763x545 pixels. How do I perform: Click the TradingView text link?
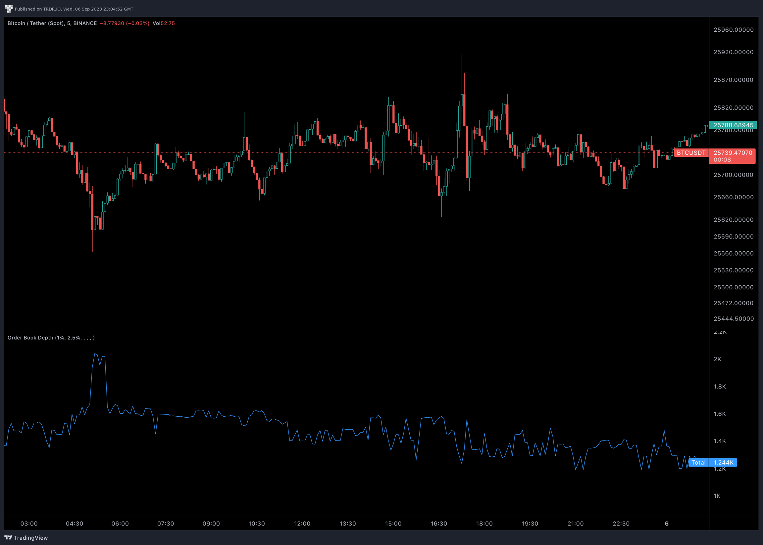coord(31,538)
